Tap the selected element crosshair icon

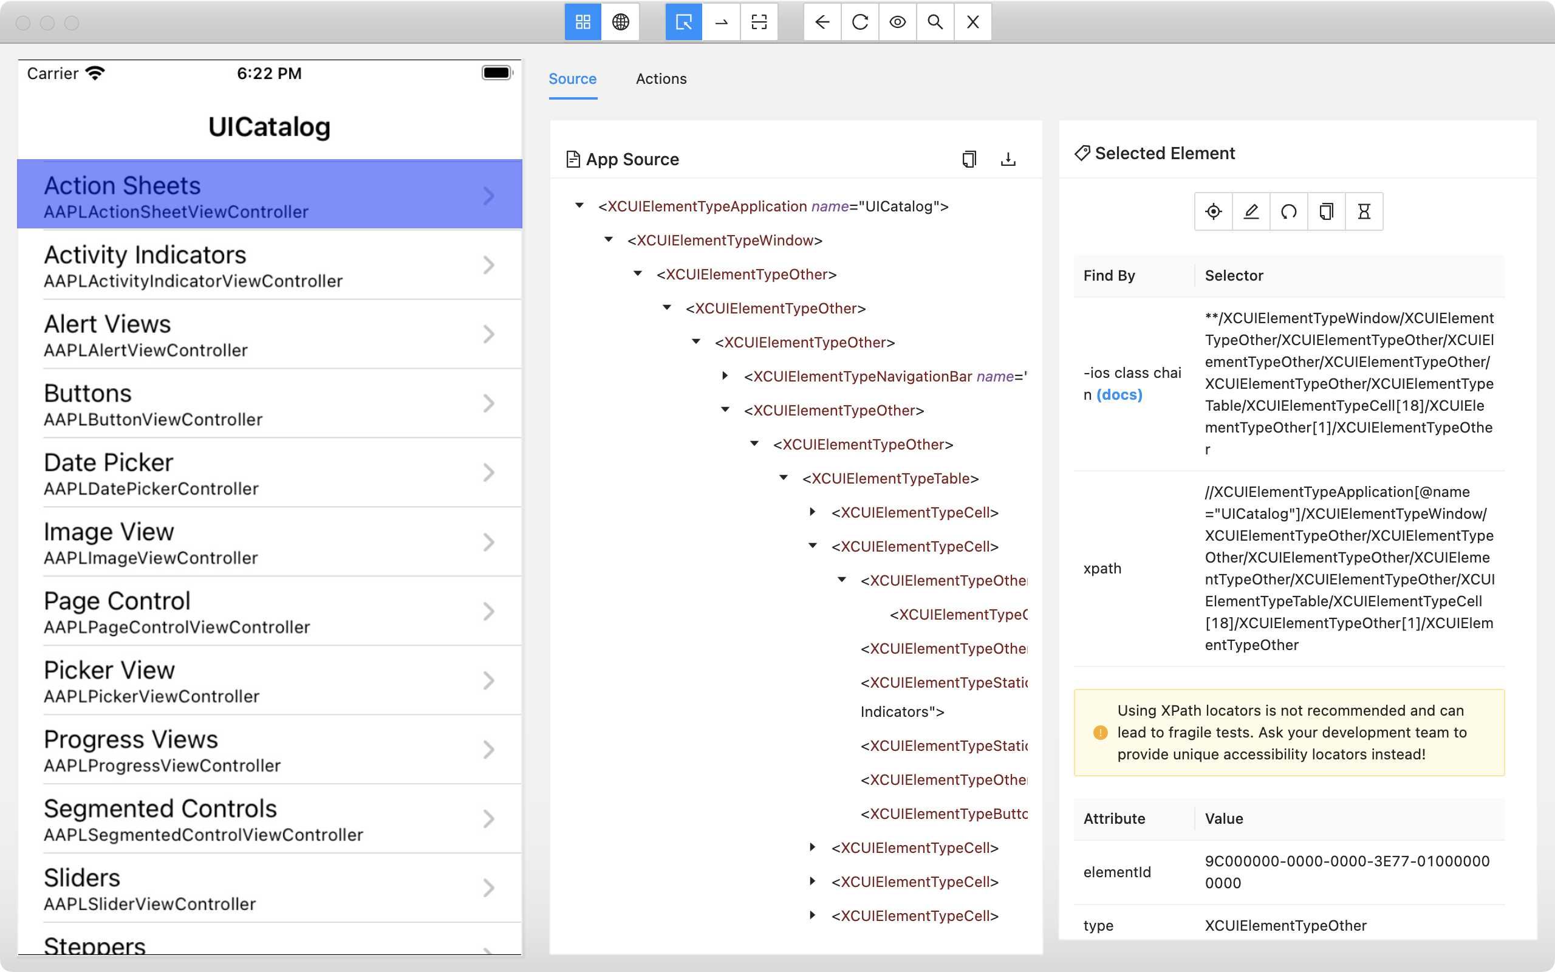[x=1213, y=211]
